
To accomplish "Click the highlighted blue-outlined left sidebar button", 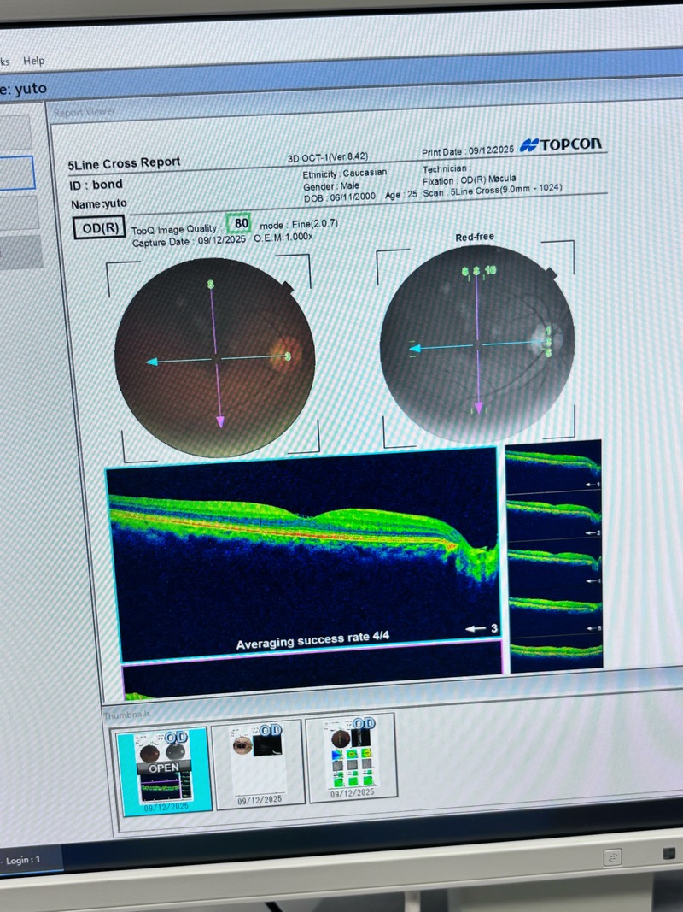I will (17, 172).
